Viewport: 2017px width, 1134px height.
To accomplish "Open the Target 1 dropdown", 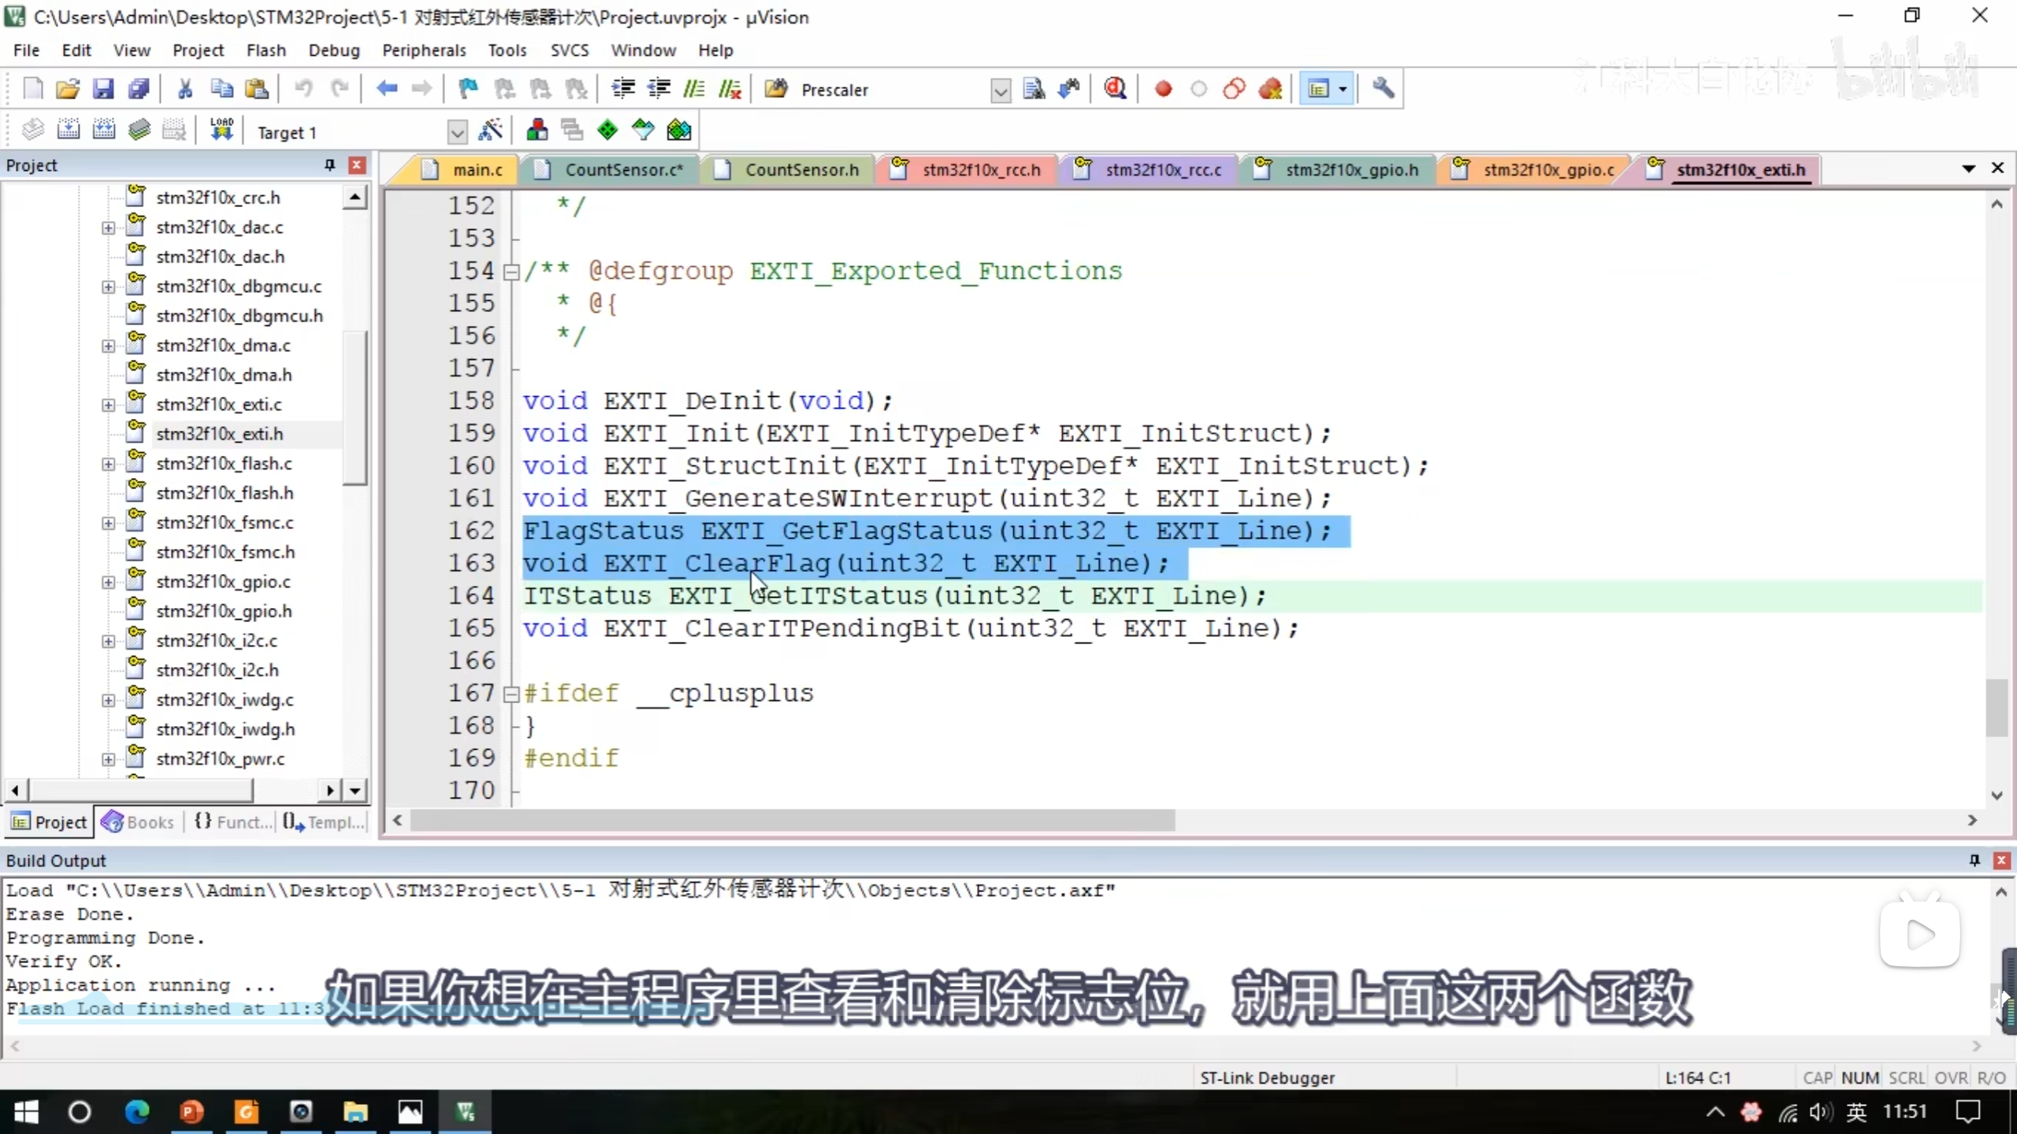I will (x=457, y=132).
